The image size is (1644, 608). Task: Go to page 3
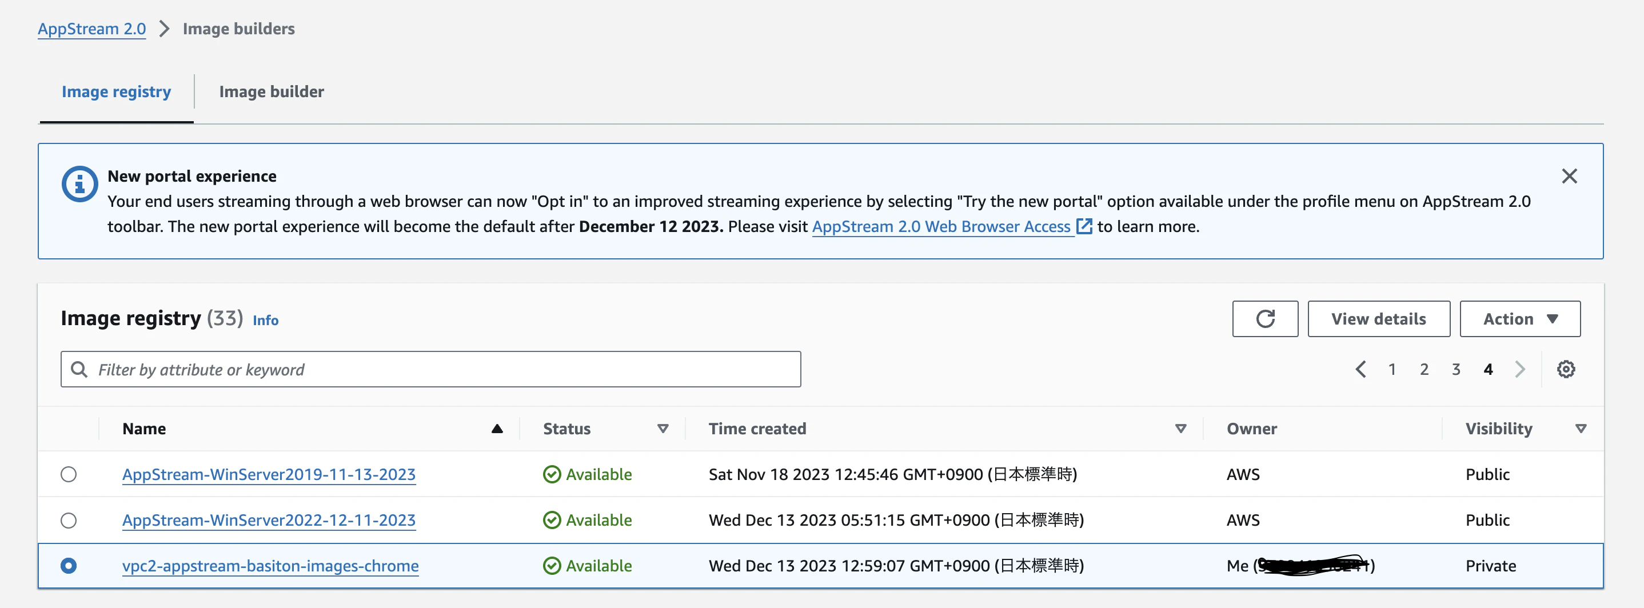1456,369
